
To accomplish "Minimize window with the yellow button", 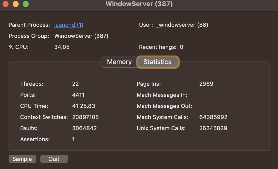I will pyautogui.click(x=16, y=4).
